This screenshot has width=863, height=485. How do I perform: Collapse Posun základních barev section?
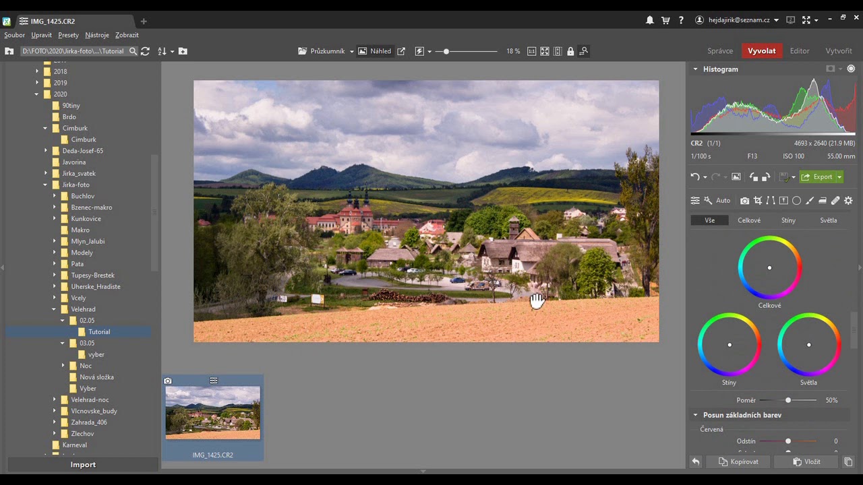coord(695,415)
